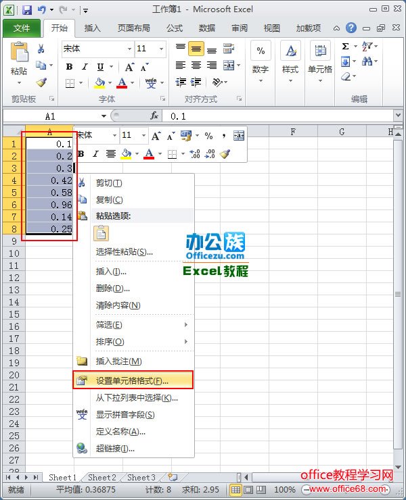Click Format Painter in mini toolbar
406x500 pixels.
pos(225,154)
